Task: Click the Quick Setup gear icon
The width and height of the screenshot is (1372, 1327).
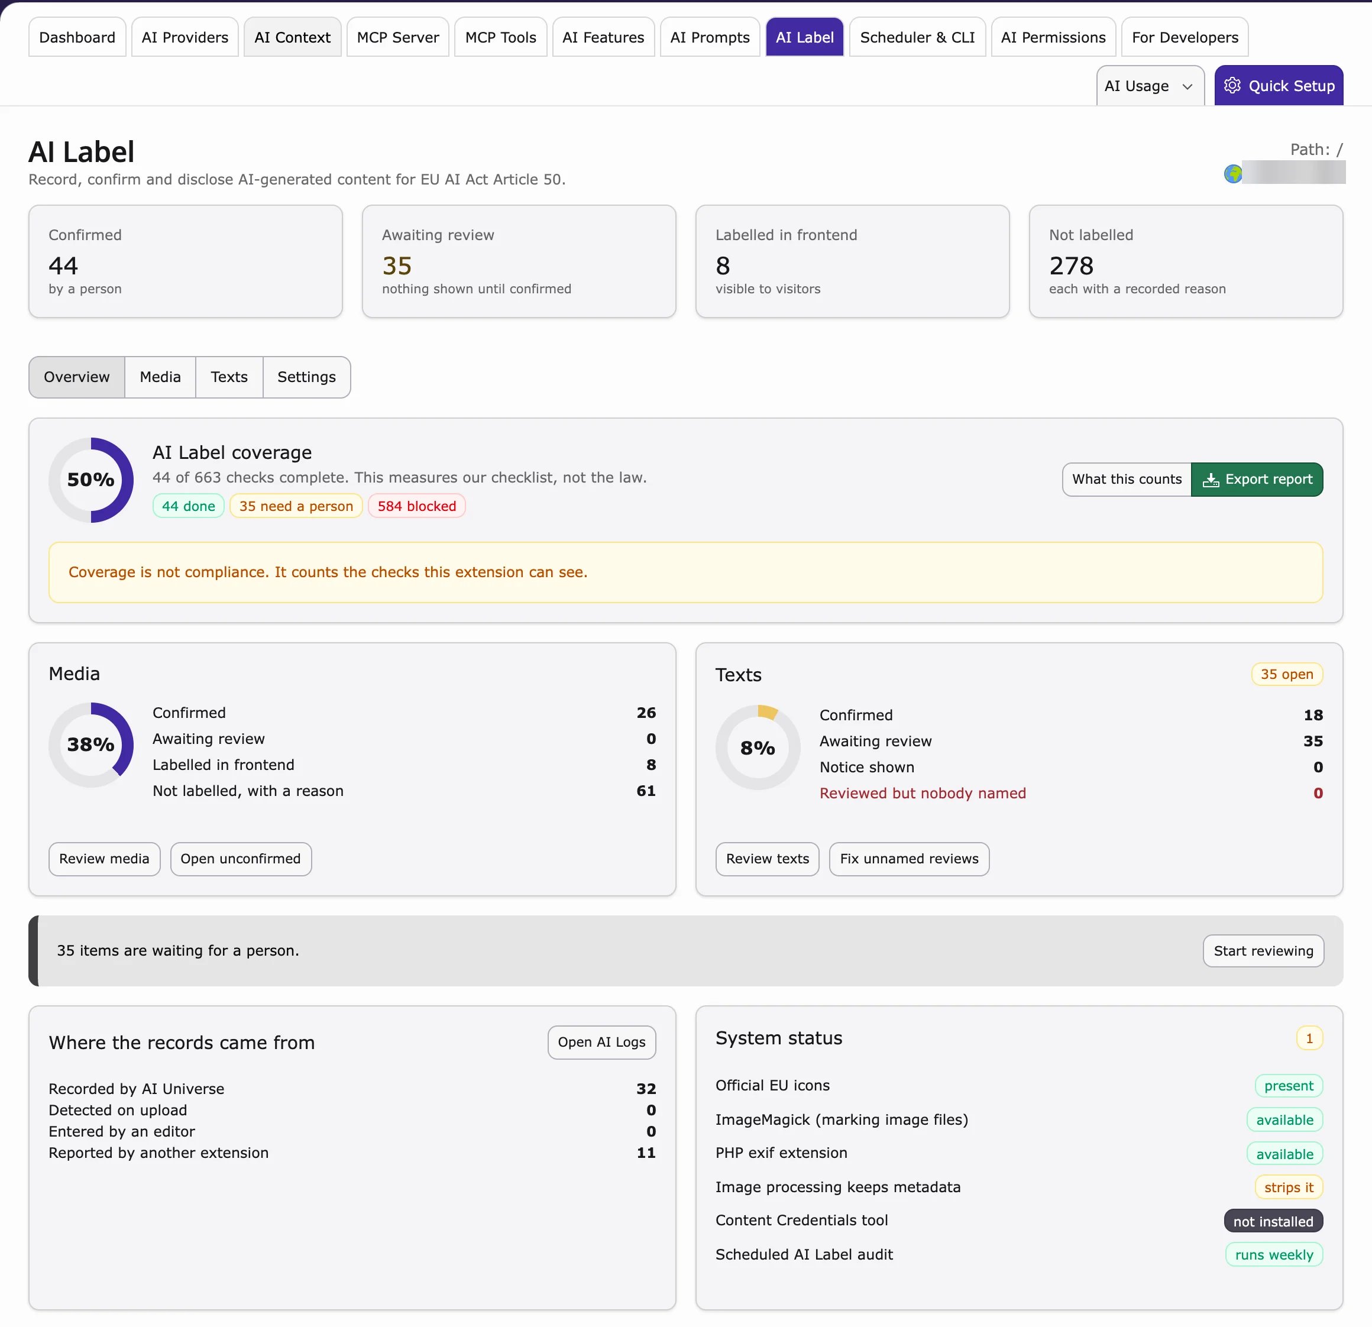Action: click(x=1232, y=85)
